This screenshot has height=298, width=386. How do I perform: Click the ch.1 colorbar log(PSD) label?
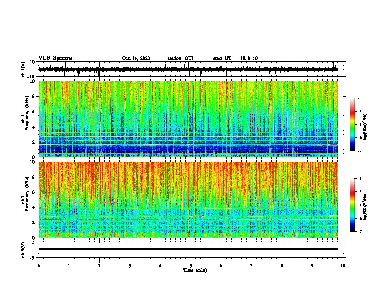pos(365,127)
